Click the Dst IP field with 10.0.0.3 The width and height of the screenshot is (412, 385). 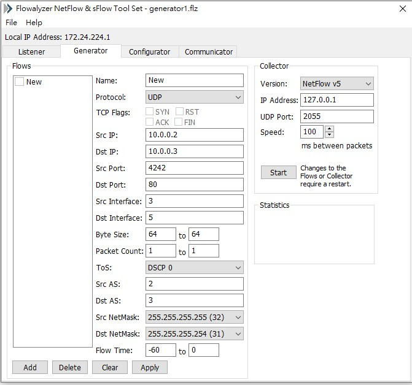pyautogui.click(x=195, y=151)
